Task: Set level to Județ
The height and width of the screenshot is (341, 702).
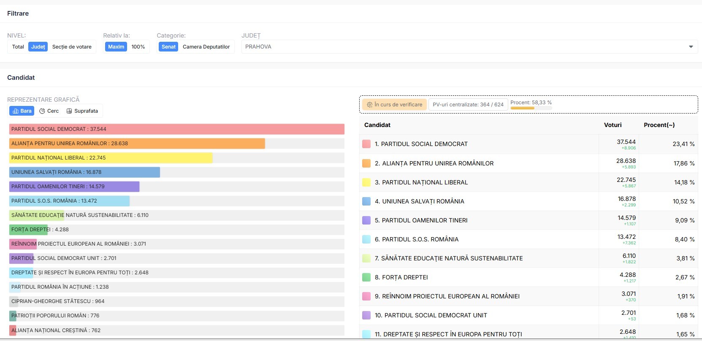Action: click(38, 47)
